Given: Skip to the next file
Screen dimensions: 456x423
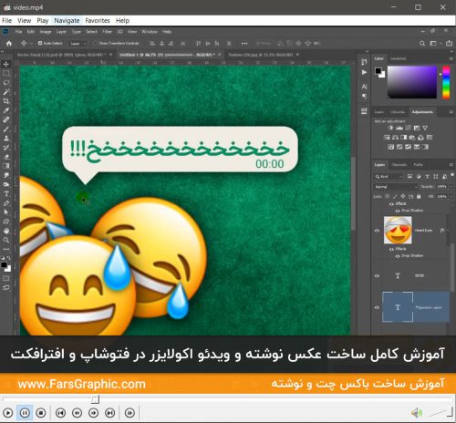Looking at the screenshot, I should click(x=110, y=413).
